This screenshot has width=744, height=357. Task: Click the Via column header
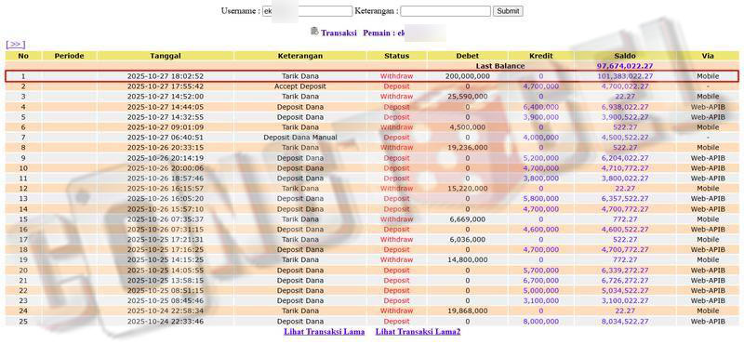pyautogui.click(x=708, y=56)
